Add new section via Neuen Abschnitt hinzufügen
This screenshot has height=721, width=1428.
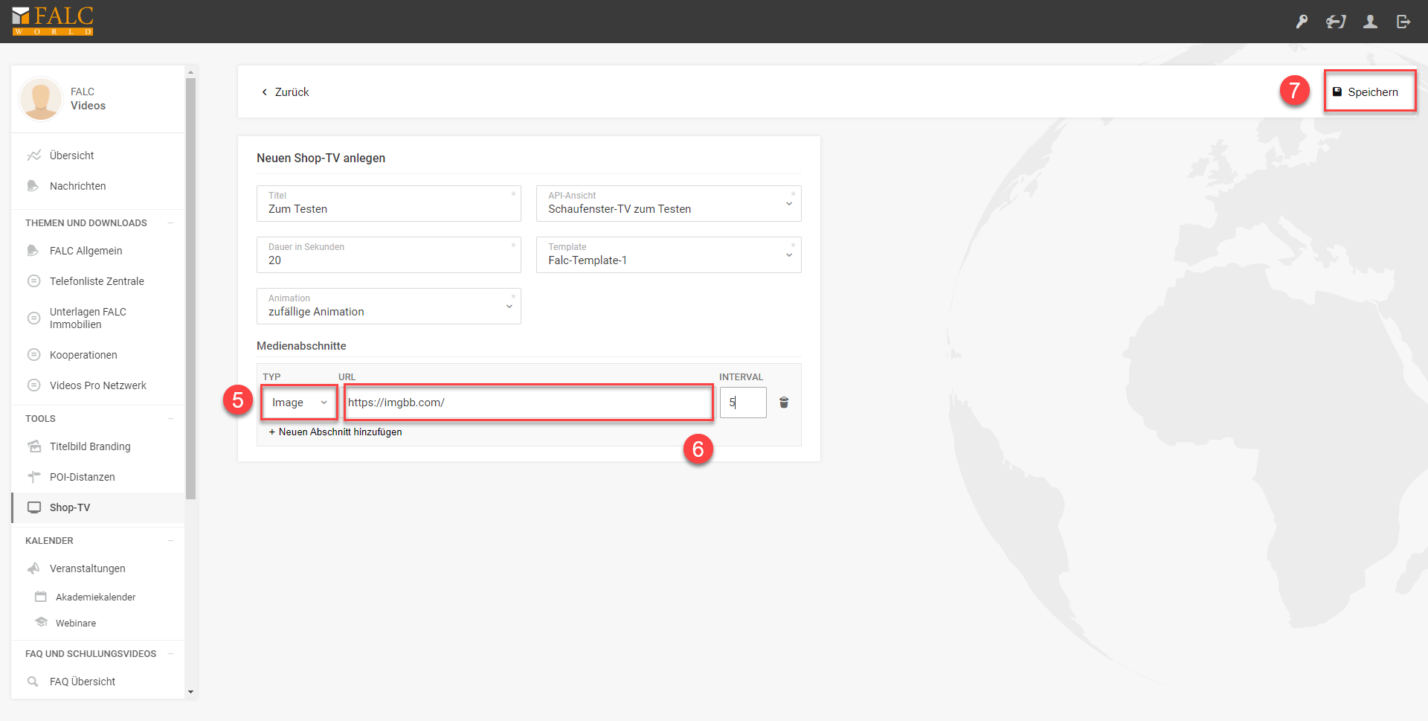[335, 432]
